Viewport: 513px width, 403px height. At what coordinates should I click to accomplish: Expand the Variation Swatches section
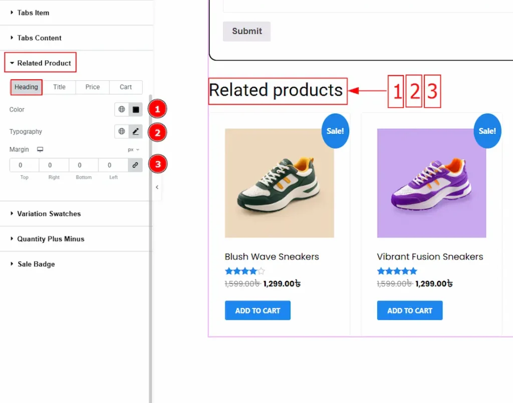point(49,214)
